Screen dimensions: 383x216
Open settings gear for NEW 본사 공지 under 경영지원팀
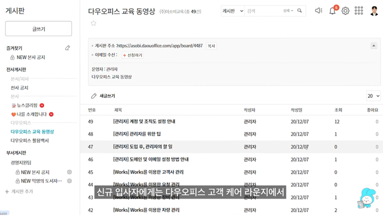click(69, 172)
